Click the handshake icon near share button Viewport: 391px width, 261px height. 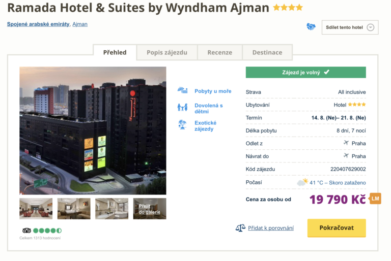pos(311,27)
